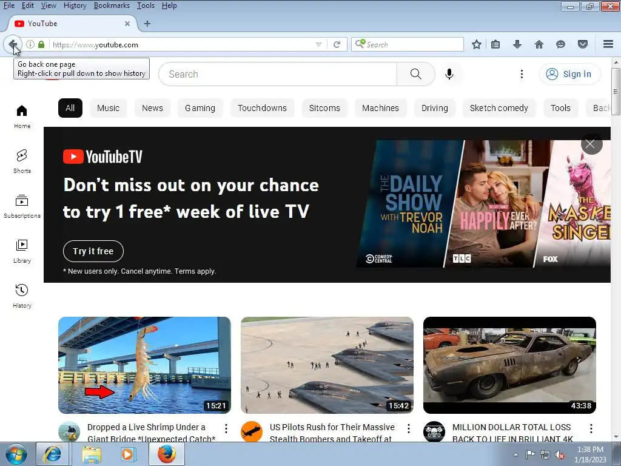Open options menu for shrimp video

[226, 428]
